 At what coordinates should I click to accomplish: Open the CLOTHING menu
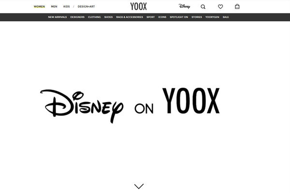[94, 17]
